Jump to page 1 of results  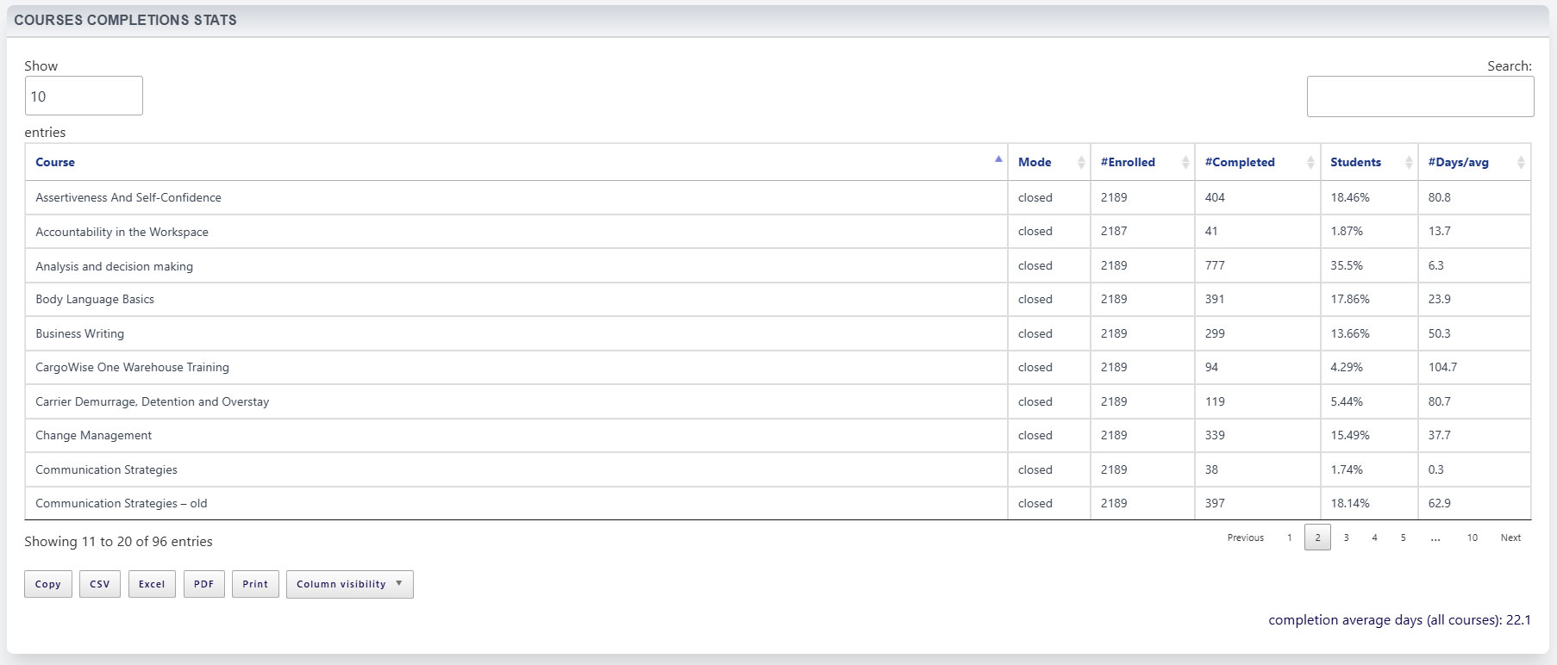tap(1289, 538)
